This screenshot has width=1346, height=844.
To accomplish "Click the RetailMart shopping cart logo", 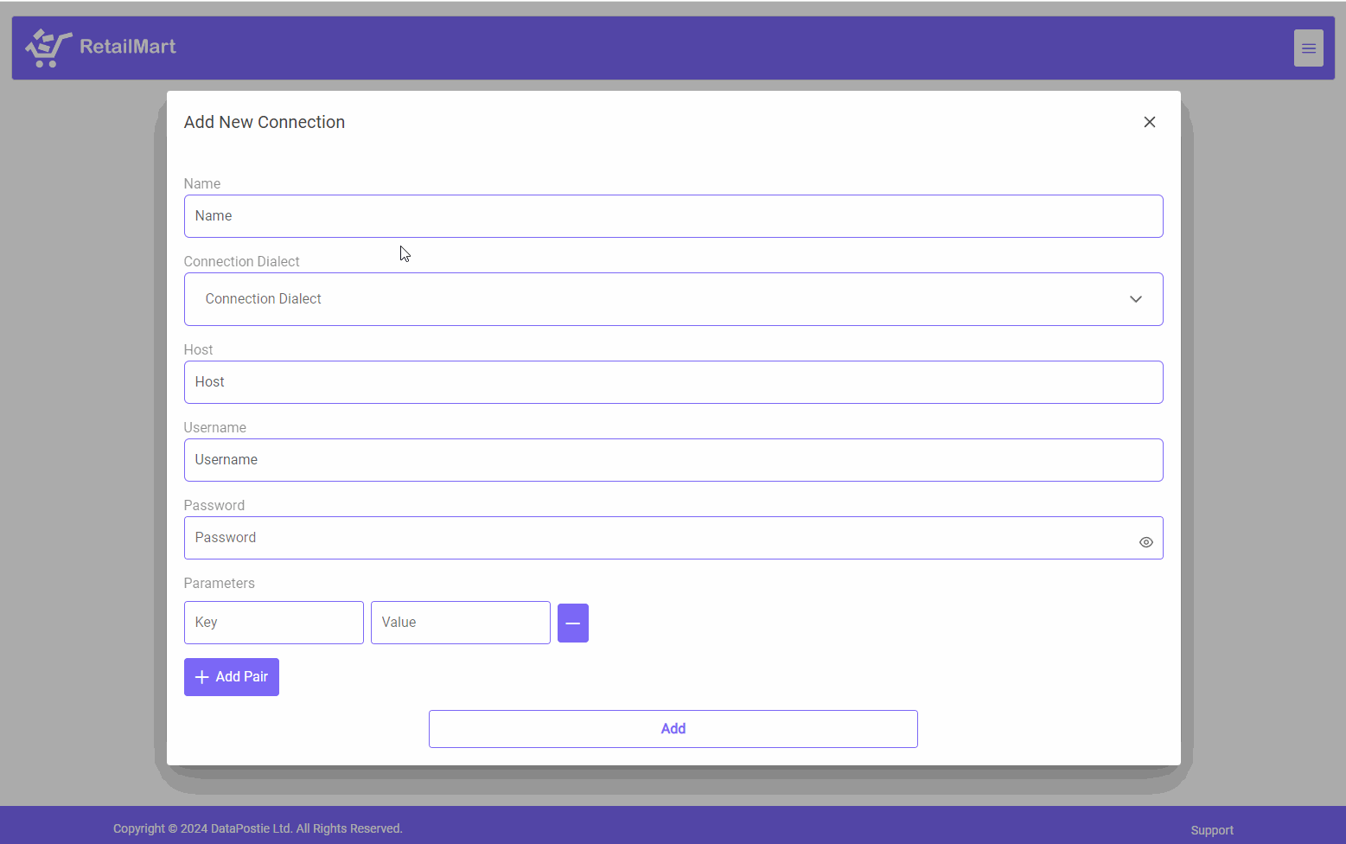I will (x=47, y=48).
